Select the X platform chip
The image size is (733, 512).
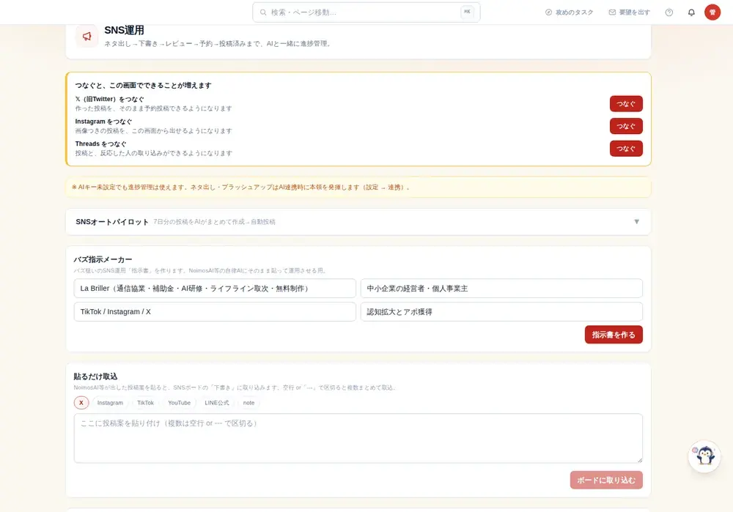point(81,403)
